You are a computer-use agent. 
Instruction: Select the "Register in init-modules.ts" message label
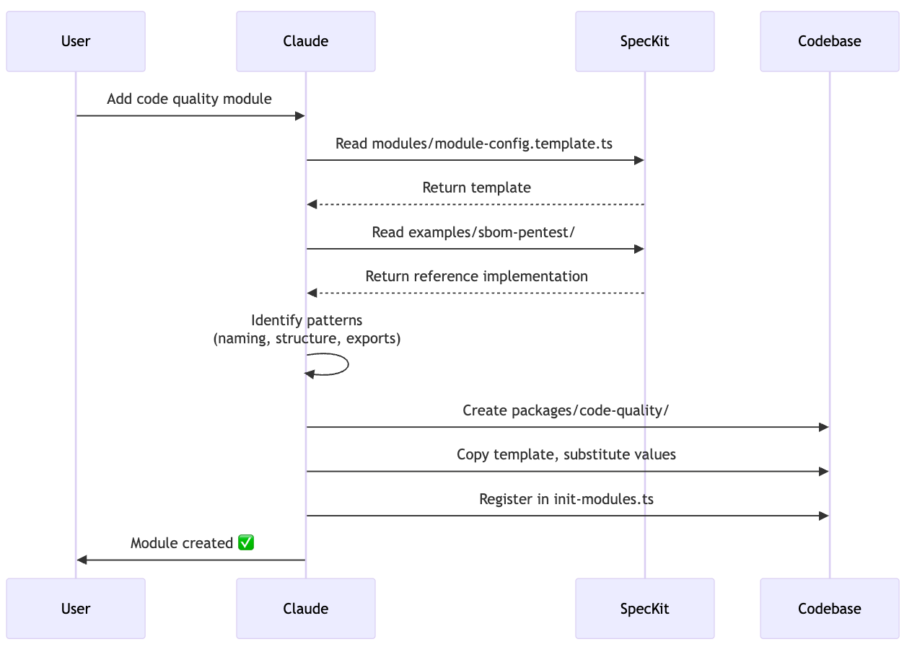[566, 499]
